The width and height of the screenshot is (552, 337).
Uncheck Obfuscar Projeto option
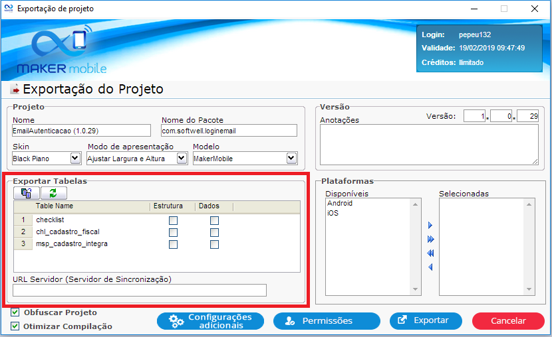pyautogui.click(x=15, y=312)
